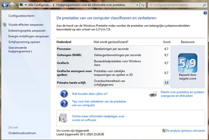Open 'Schijfopruiming openen'
Image resolution: width=209 pixels, height=140 pixels.
(24, 42)
